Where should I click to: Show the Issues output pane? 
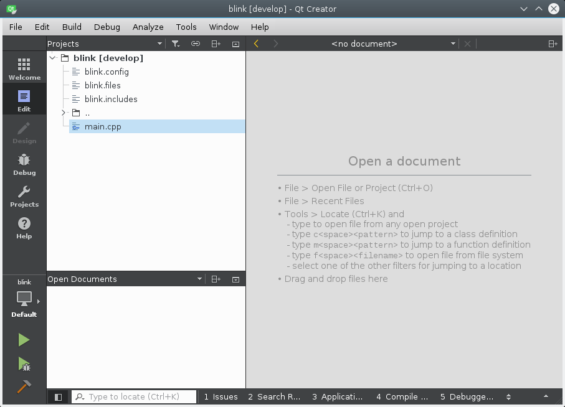click(x=221, y=397)
